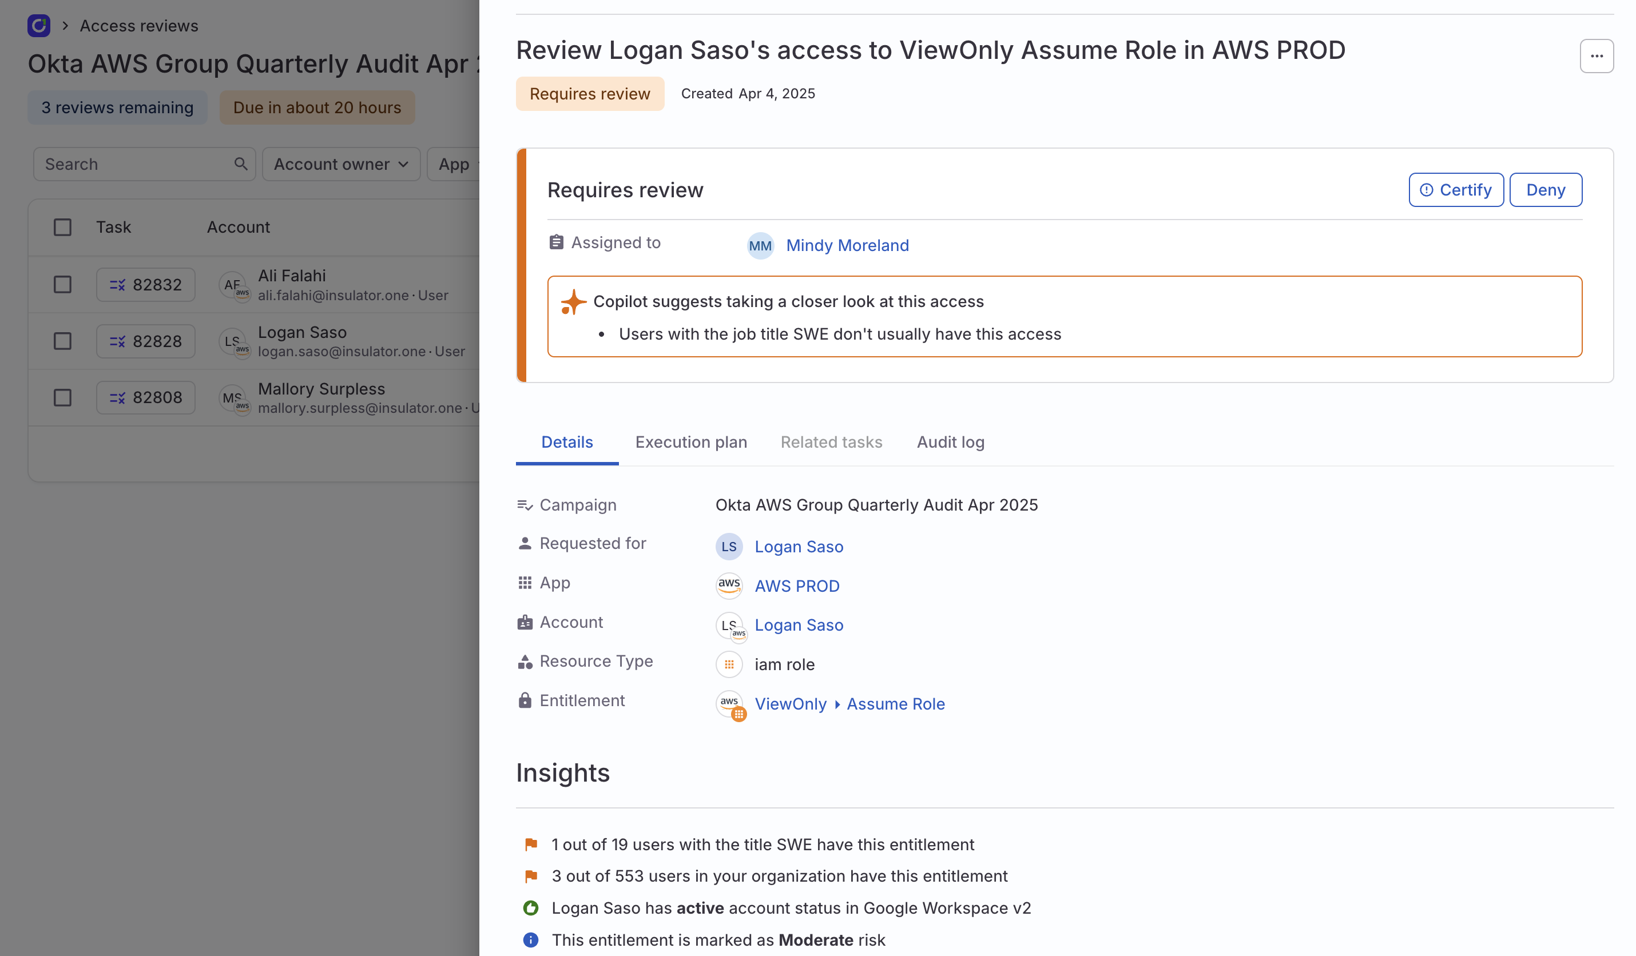Click the search magnifier icon
The height and width of the screenshot is (956, 1636).
coord(241,164)
